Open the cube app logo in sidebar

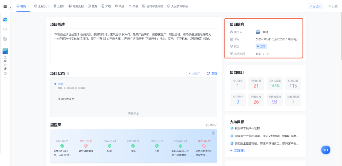tap(5, 20)
